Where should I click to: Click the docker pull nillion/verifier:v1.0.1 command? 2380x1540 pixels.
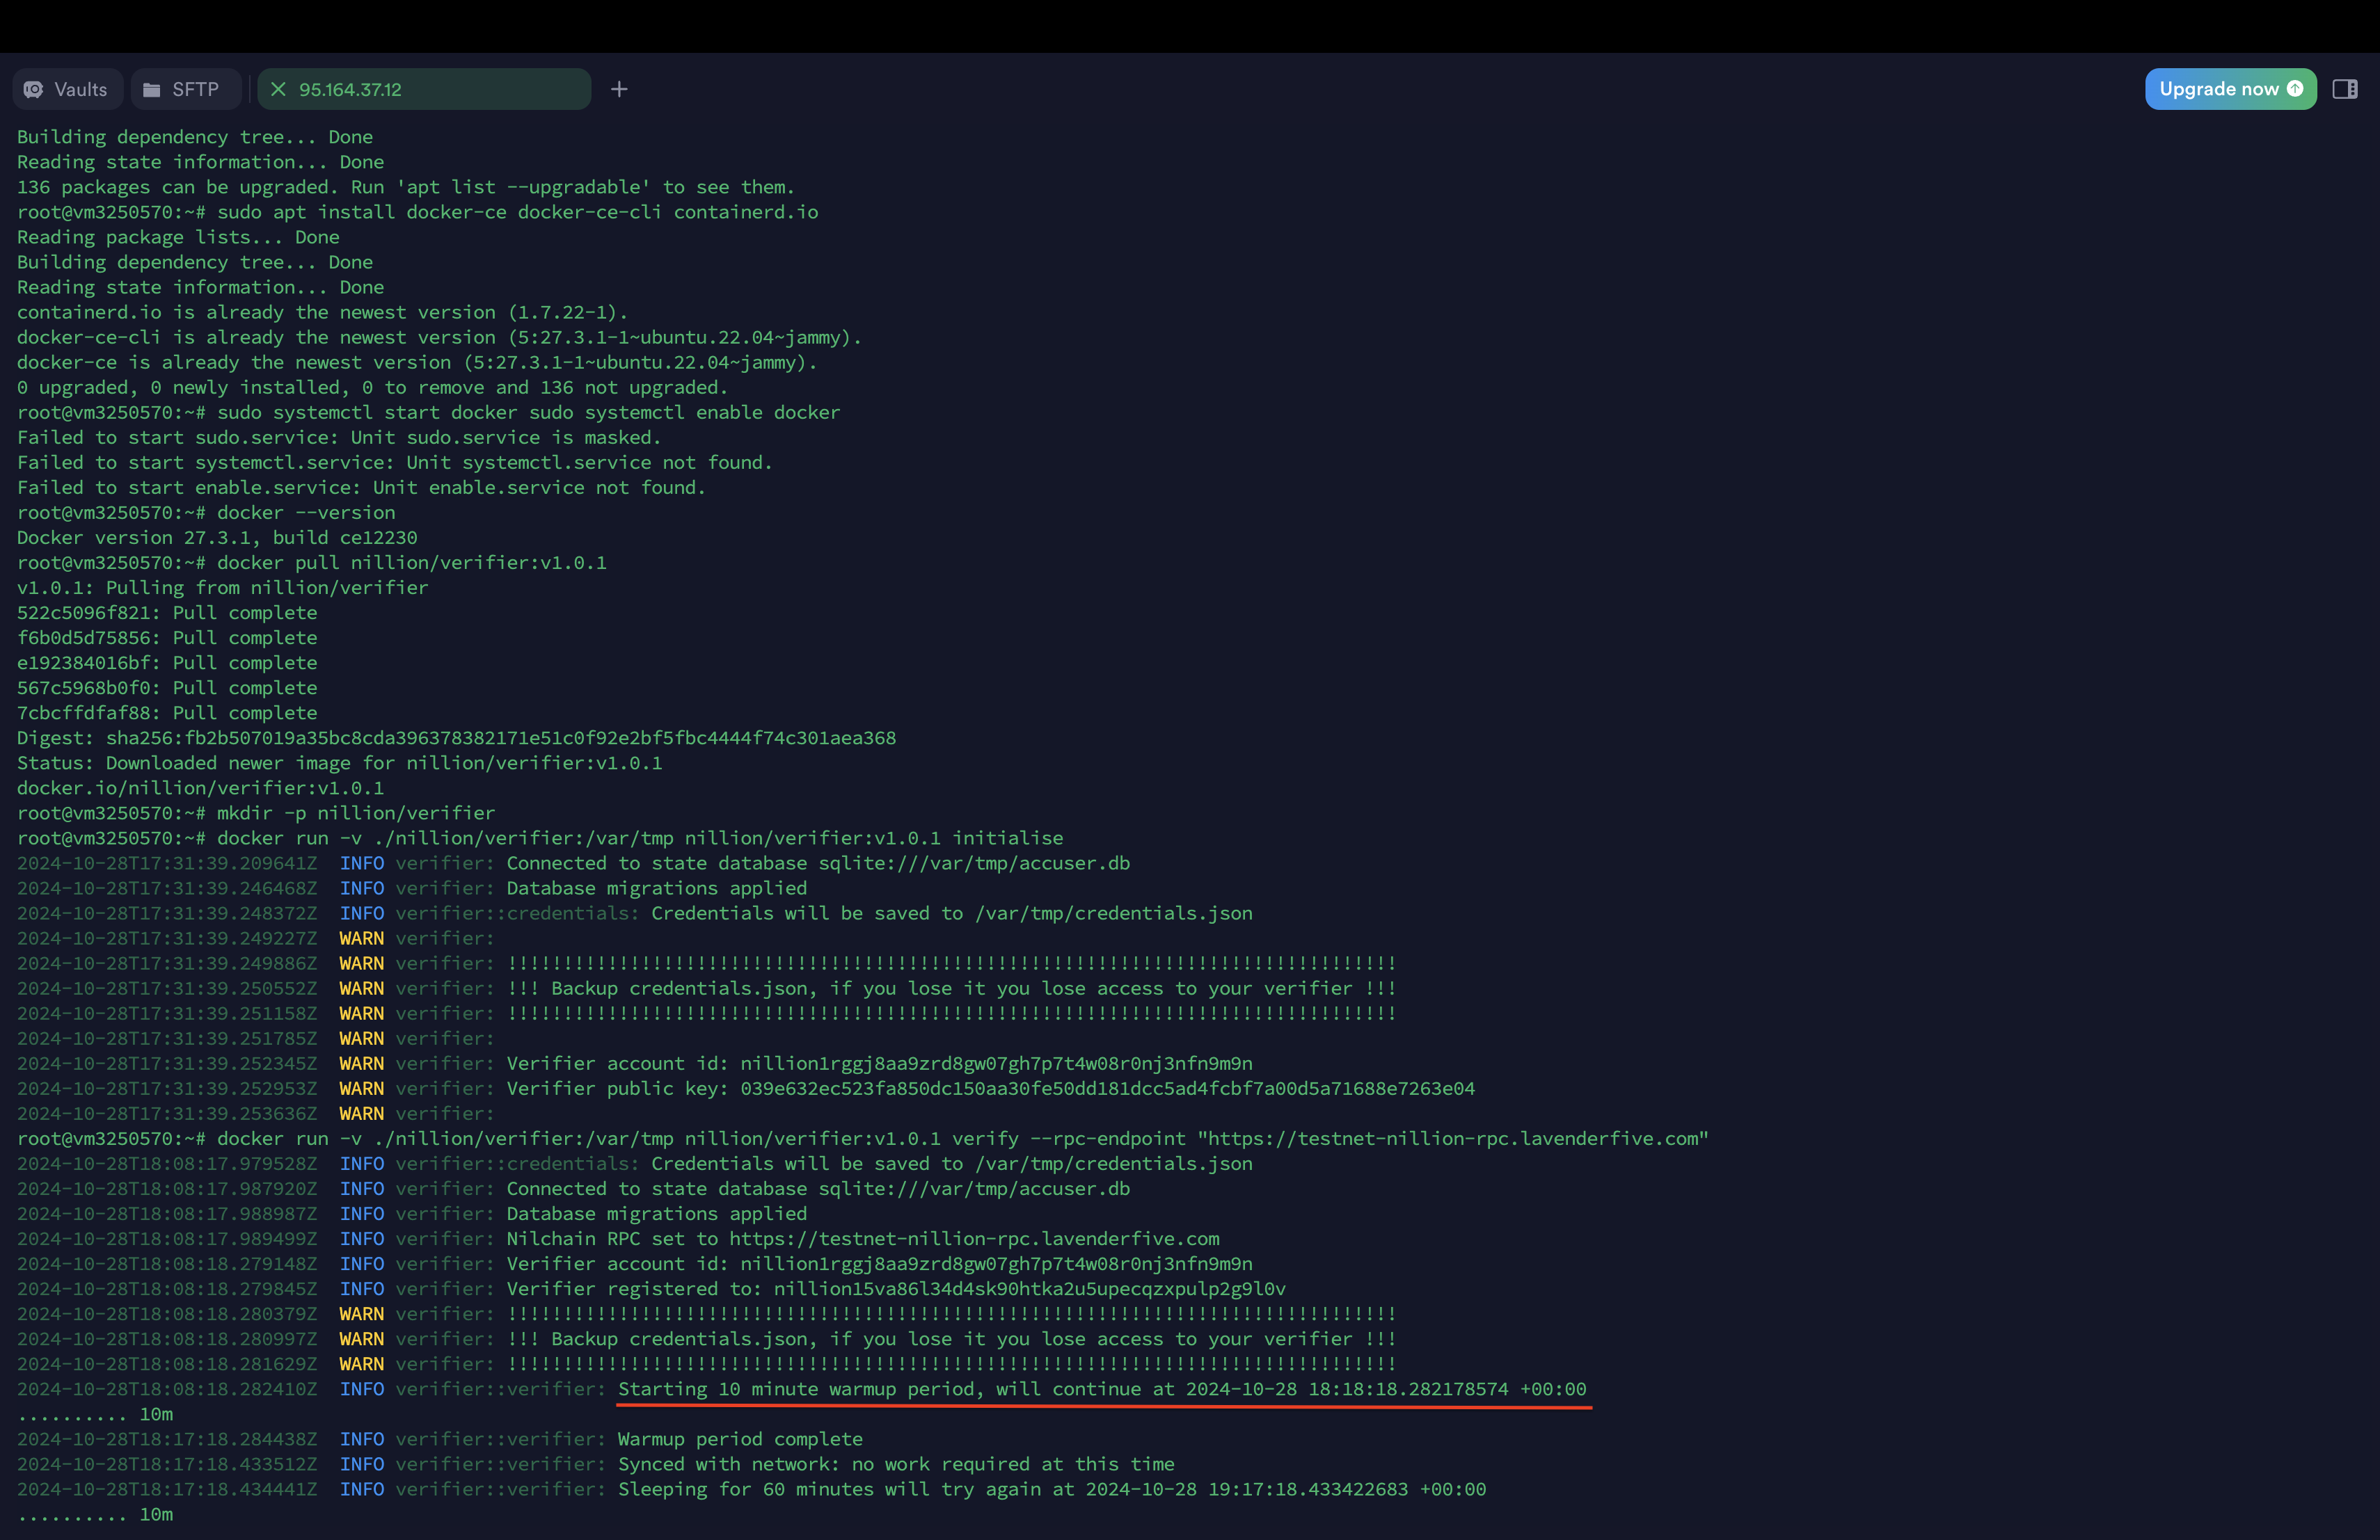coord(312,563)
